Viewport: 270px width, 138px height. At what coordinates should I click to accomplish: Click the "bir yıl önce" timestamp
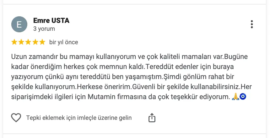pyautogui.click(x=63, y=42)
